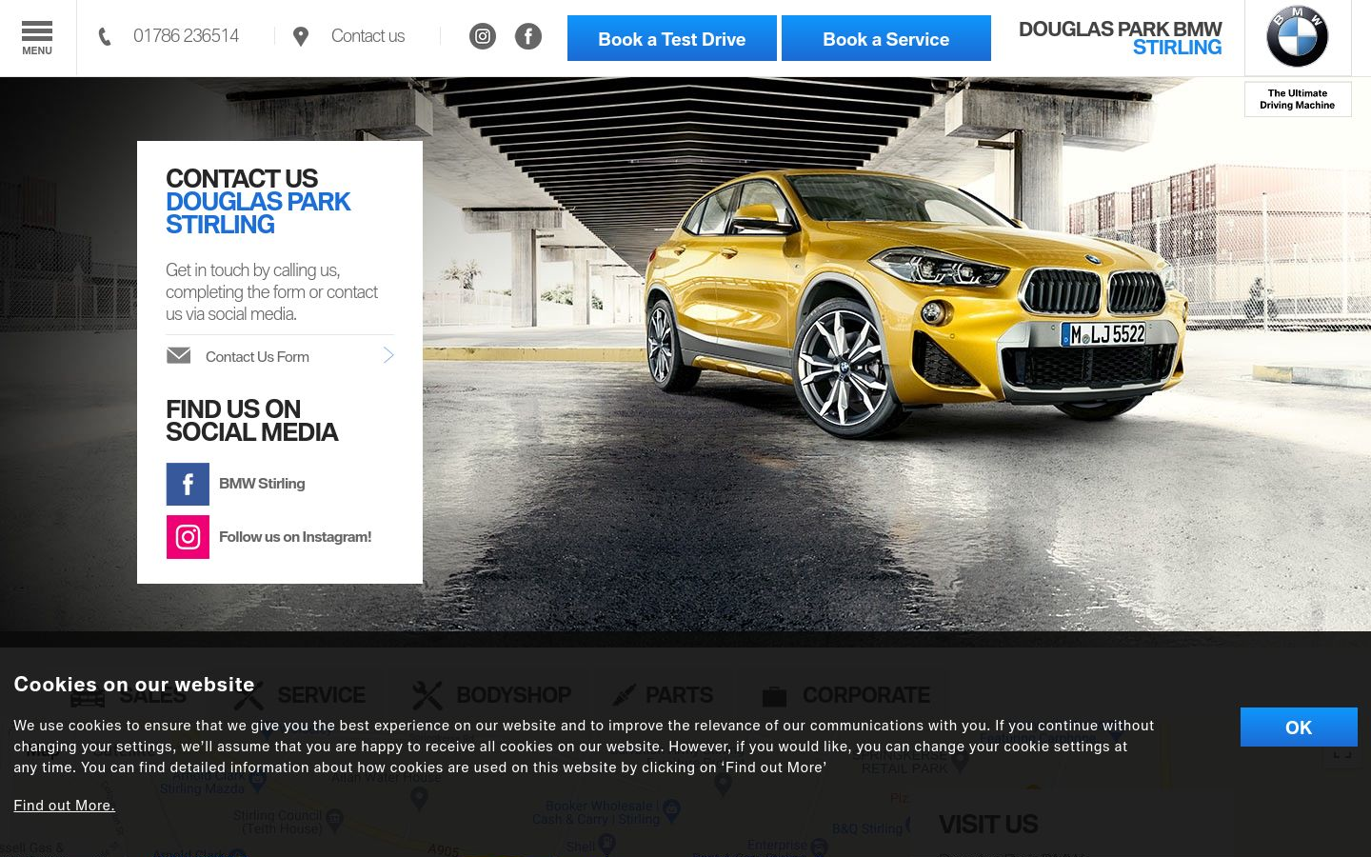The height and width of the screenshot is (857, 1371).
Task: Click the chevron next to Contact Us Form
Action: (388, 355)
